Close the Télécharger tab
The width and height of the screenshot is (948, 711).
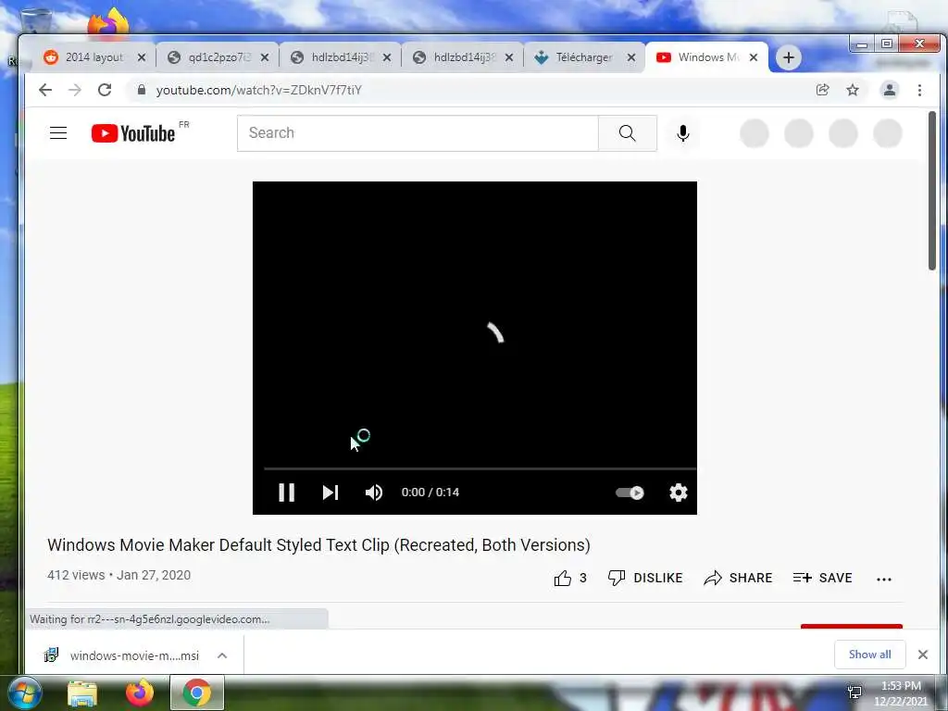click(631, 57)
